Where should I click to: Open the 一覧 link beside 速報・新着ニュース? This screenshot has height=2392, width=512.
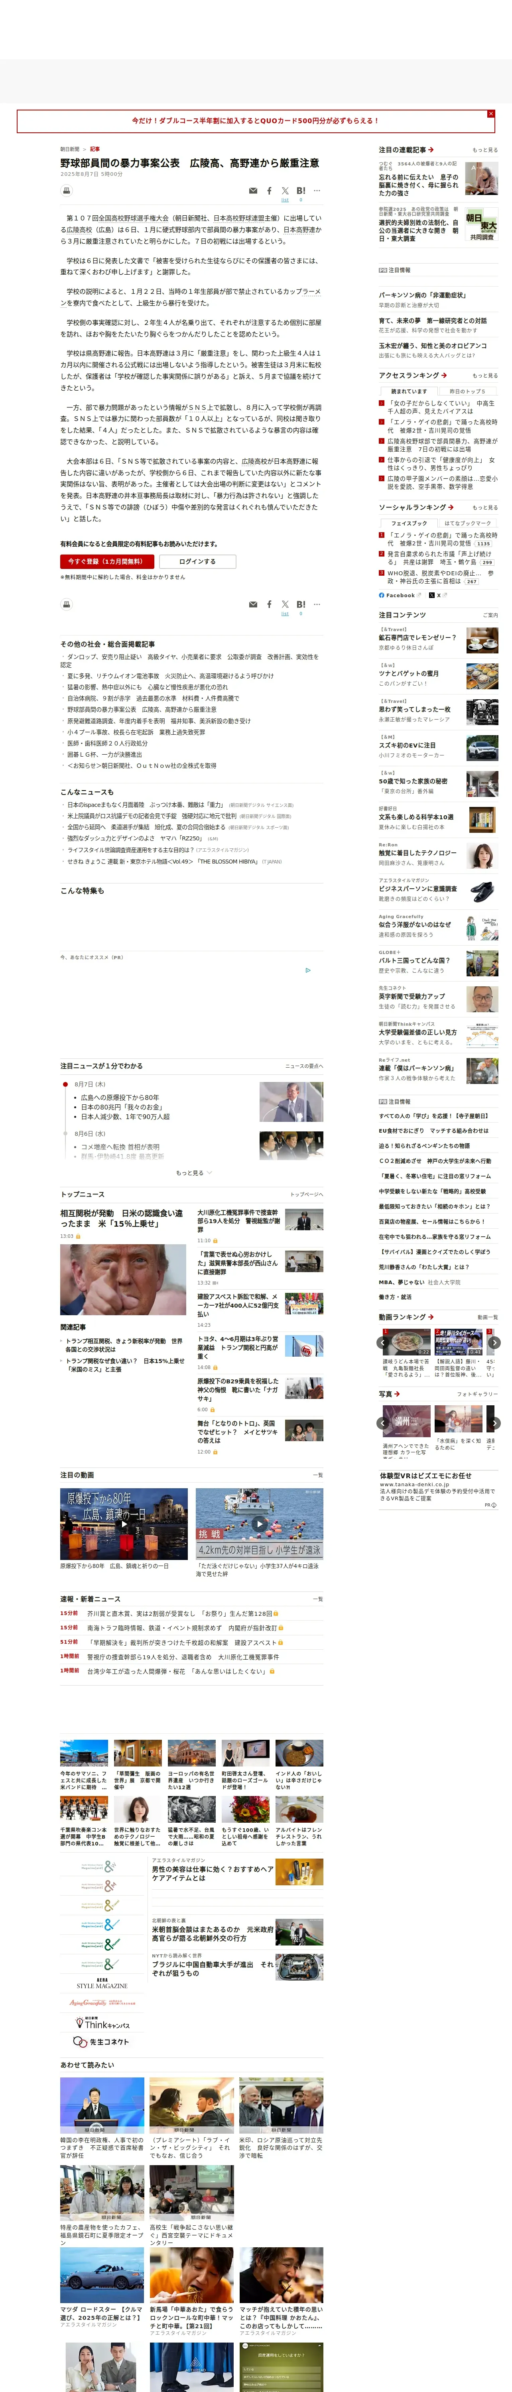(x=318, y=1599)
